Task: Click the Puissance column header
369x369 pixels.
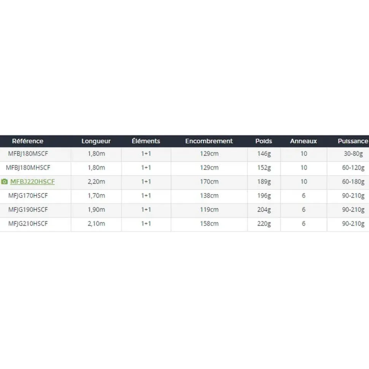Action: click(x=353, y=141)
